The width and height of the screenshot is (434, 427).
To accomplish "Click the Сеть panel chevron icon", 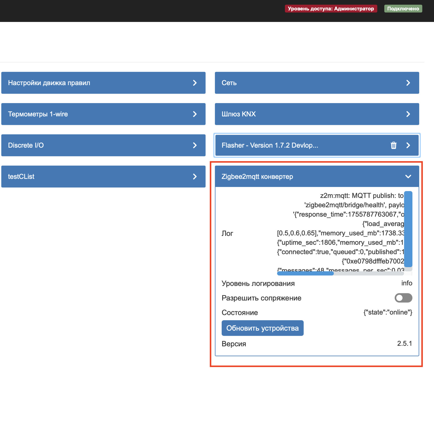I will pyautogui.click(x=408, y=83).
